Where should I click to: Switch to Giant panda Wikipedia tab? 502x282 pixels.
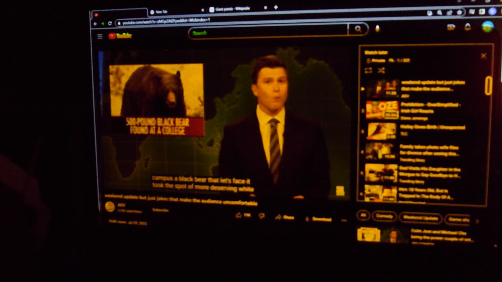tap(238, 9)
